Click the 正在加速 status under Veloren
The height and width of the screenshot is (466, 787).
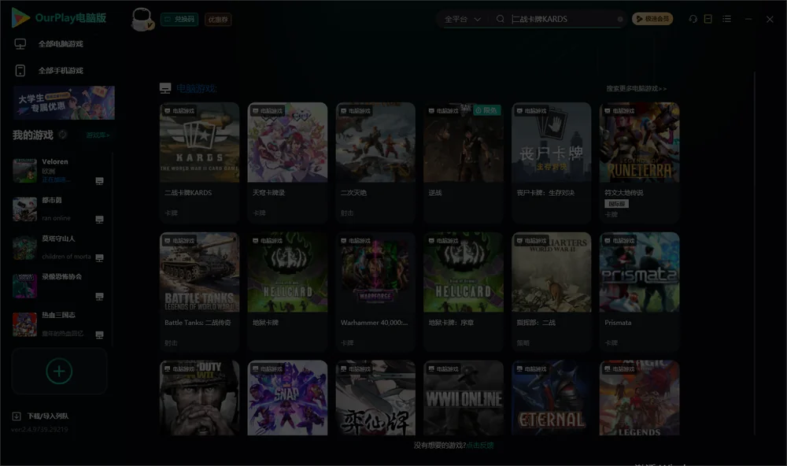pyautogui.click(x=56, y=179)
